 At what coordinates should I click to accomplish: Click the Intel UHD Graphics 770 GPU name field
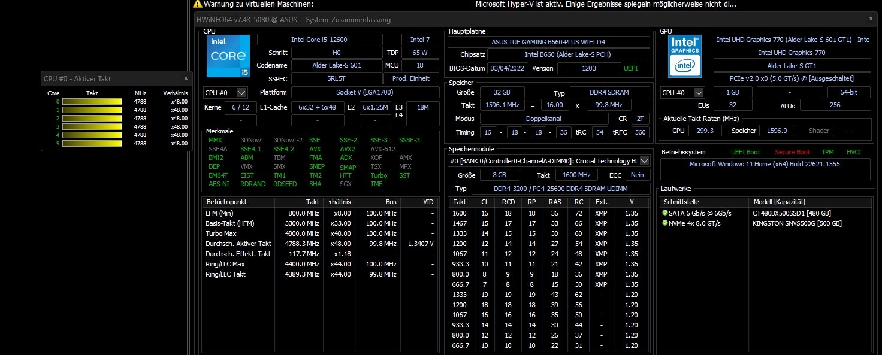click(792, 53)
